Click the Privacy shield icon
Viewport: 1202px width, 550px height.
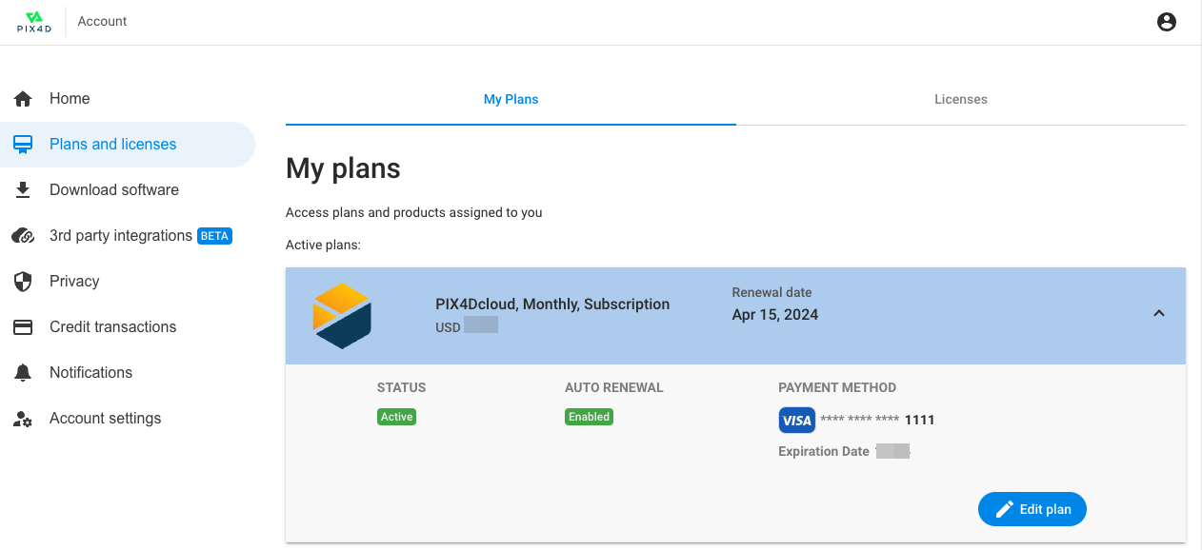(x=23, y=282)
